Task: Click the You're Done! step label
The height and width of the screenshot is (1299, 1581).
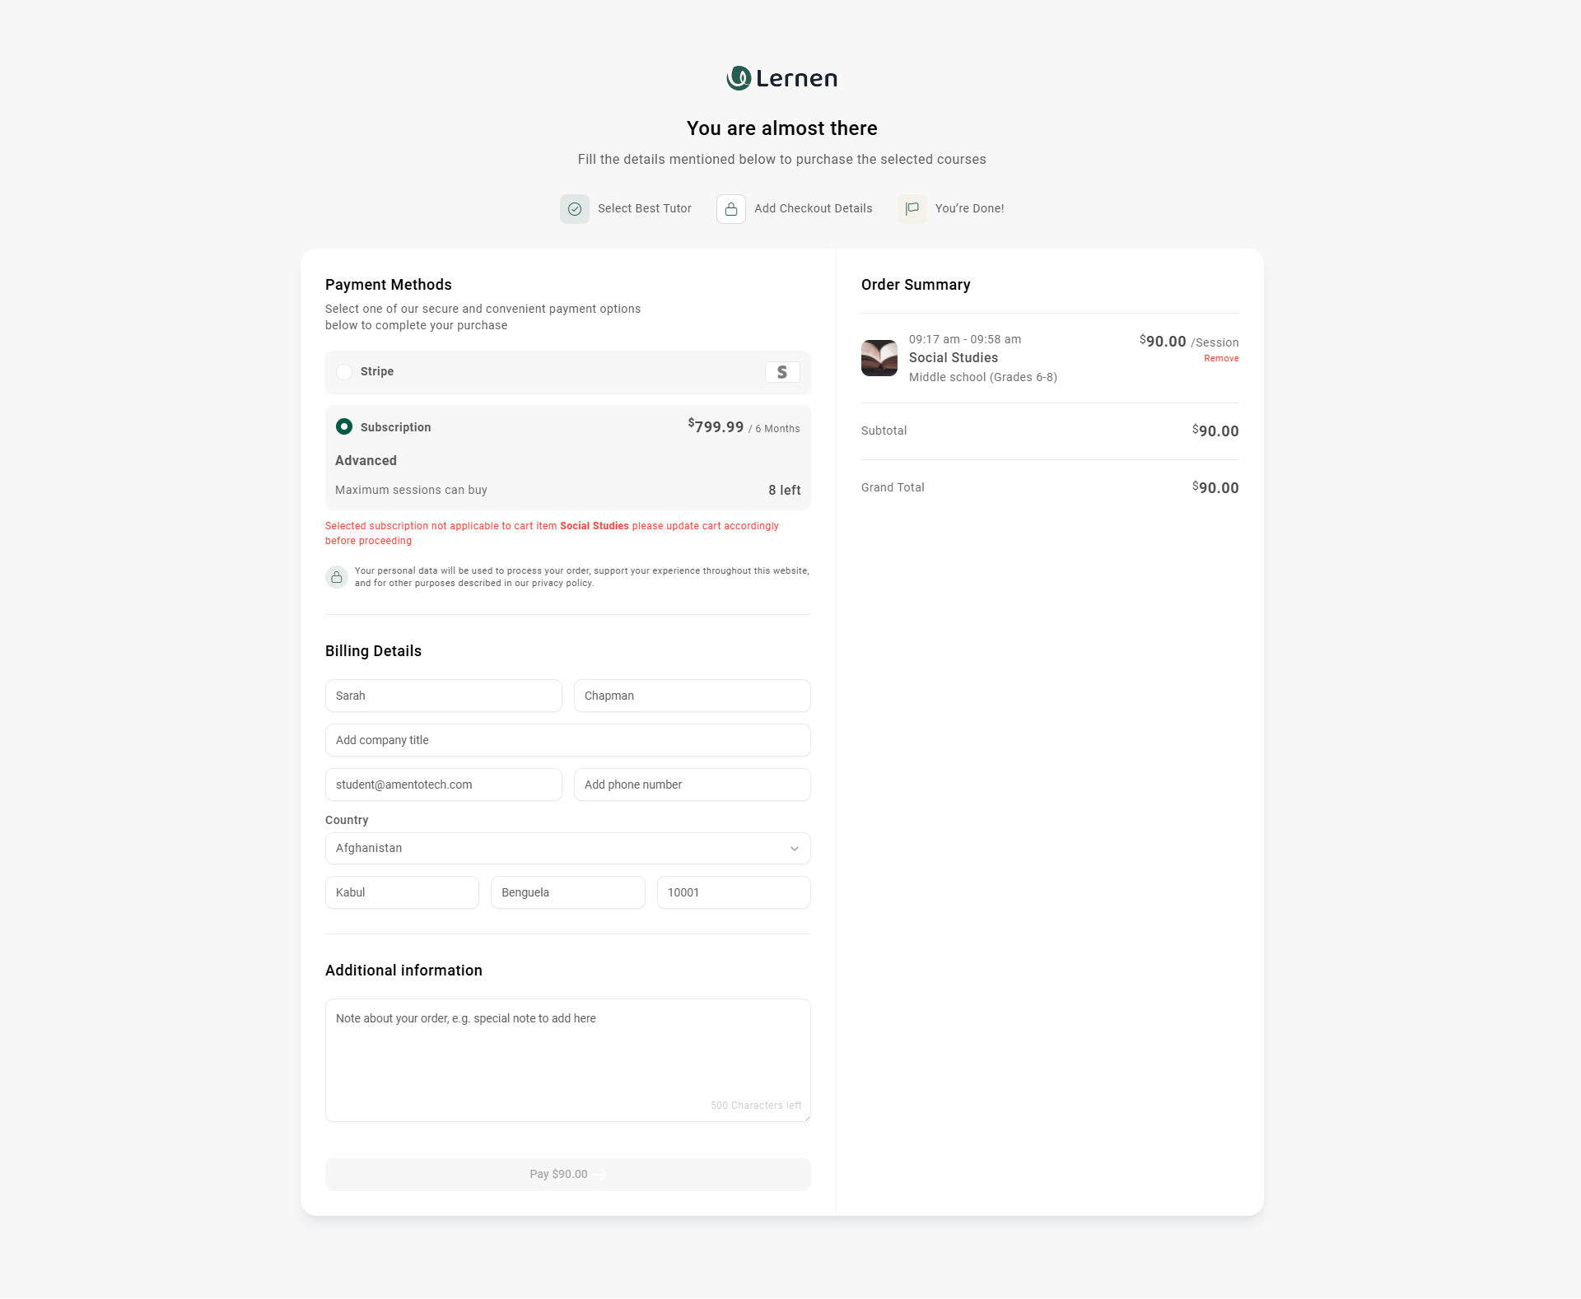Action: [969, 209]
